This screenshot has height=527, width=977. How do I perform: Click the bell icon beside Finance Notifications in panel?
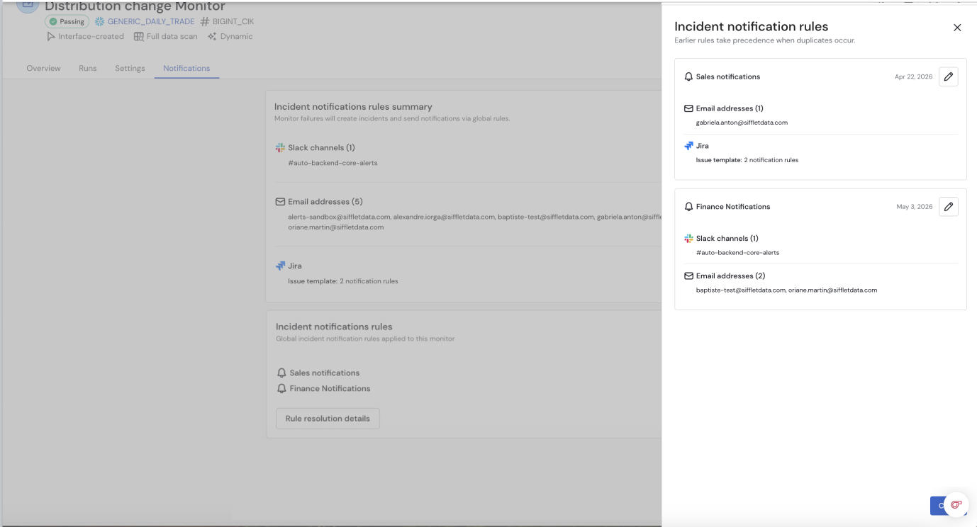coord(688,207)
